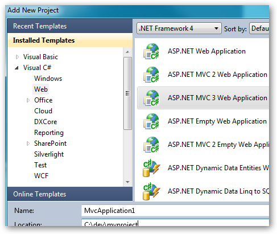
Task: Select the Web template category
Action: pos(41,89)
